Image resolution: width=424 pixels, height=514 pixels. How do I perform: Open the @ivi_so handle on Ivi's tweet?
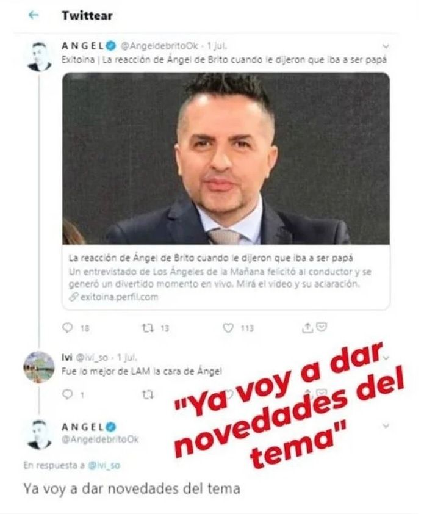(x=92, y=357)
